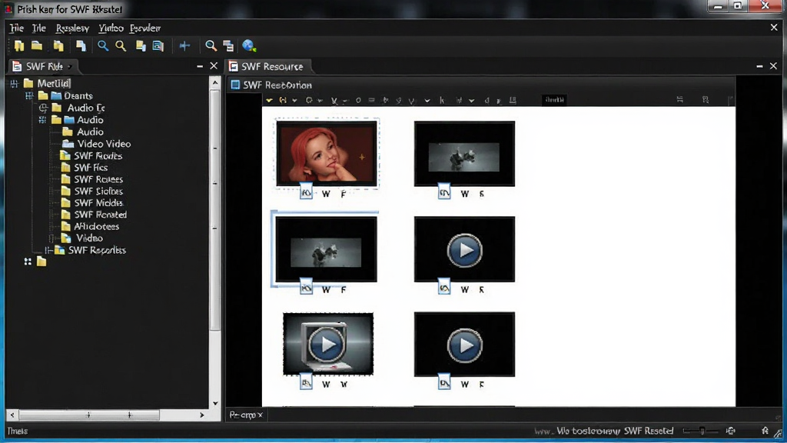Toggle the expander beside the Deants folder
This screenshot has width=787, height=443.
pyautogui.click(x=30, y=95)
